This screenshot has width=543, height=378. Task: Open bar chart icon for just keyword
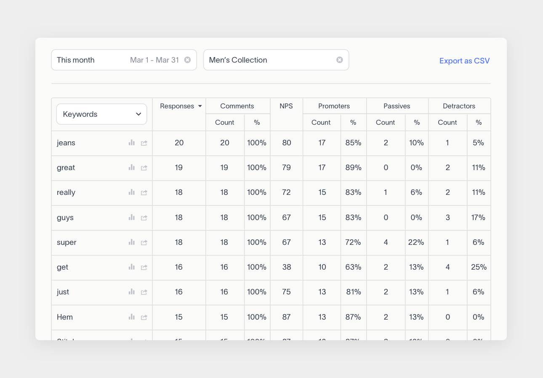click(132, 292)
